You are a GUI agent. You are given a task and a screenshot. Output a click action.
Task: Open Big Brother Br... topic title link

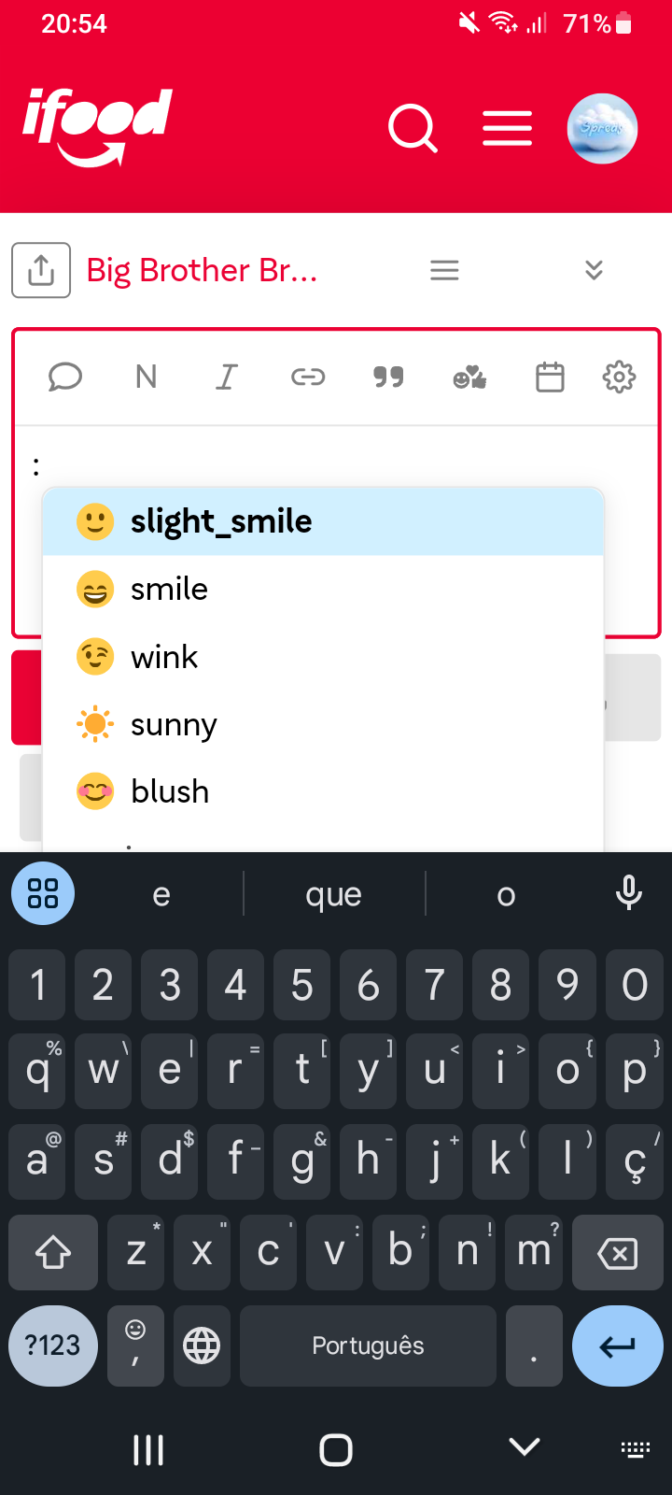pos(202,270)
